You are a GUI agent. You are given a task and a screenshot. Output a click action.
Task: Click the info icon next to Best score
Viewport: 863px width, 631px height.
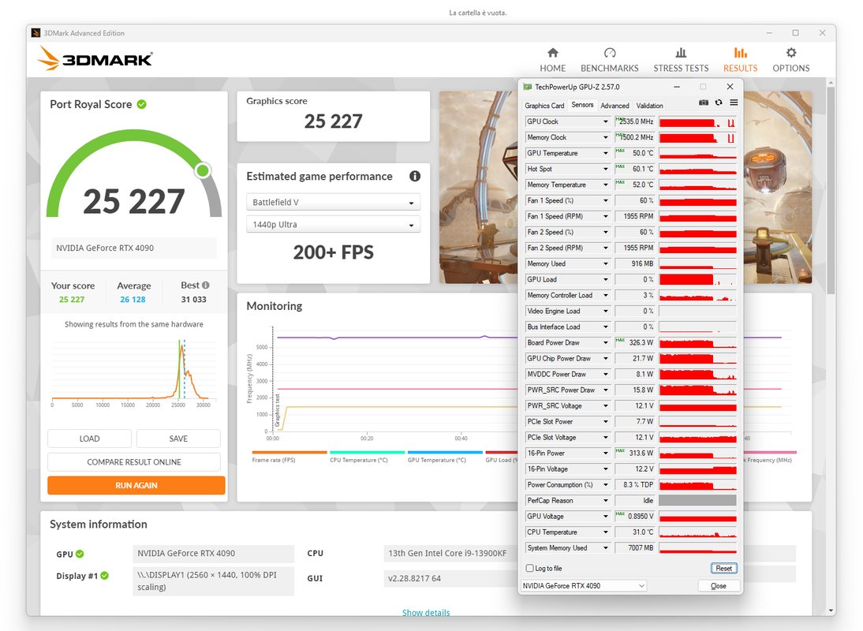(206, 285)
